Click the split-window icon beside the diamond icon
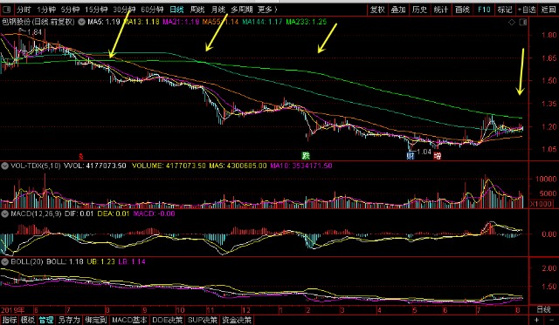The height and width of the screenshot is (325, 559). pos(523,23)
